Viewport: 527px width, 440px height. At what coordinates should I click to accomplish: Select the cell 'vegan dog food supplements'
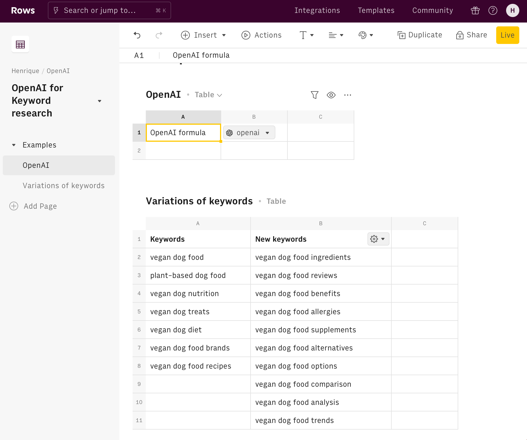click(x=321, y=330)
